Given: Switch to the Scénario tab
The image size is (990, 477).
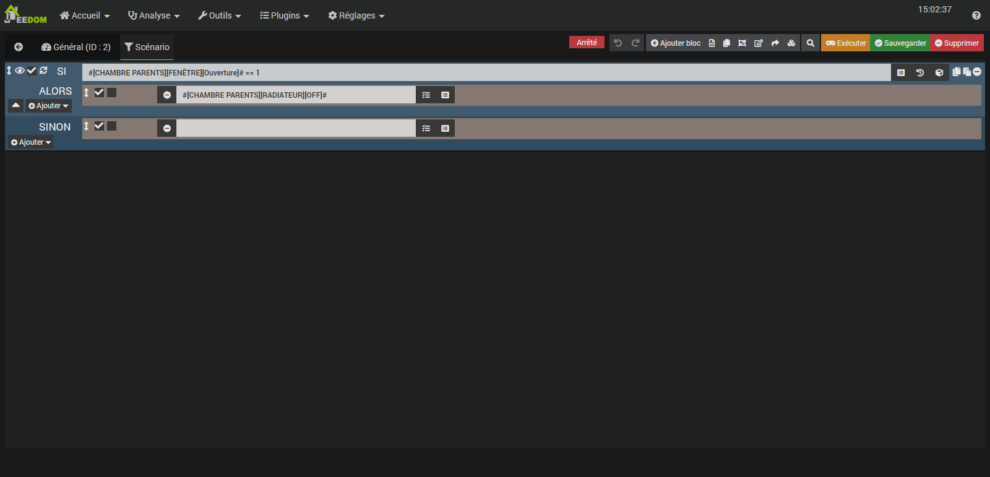Looking at the screenshot, I should pos(147,47).
